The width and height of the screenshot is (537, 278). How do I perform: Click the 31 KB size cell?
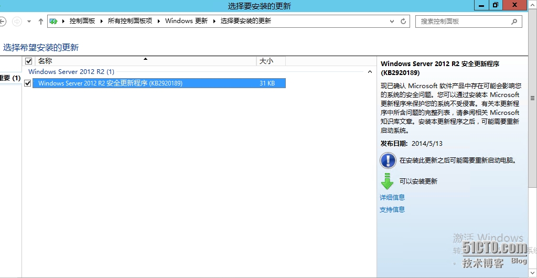pyautogui.click(x=267, y=83)
